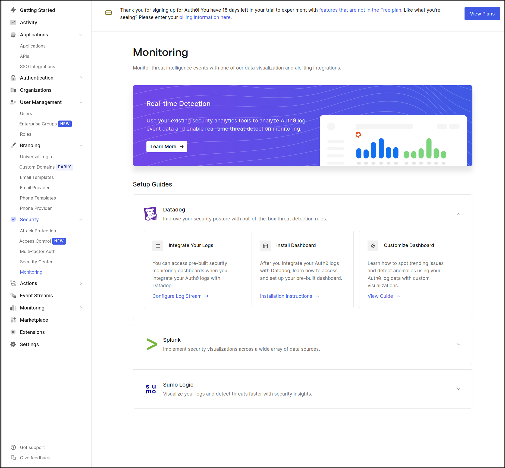Open the Configure Log Stream link
The width and height of the screenshot is (505, 468).
(180, 296)
